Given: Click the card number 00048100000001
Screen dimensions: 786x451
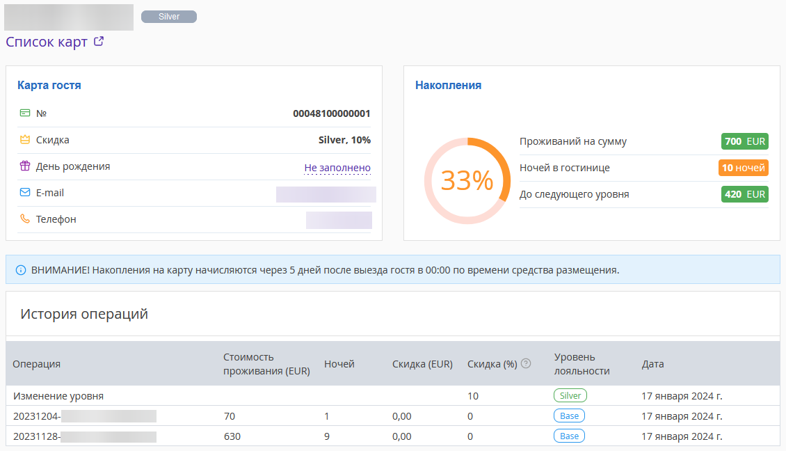Looking at the screenshot, I should pyautogui.click(x=331, y=113).
